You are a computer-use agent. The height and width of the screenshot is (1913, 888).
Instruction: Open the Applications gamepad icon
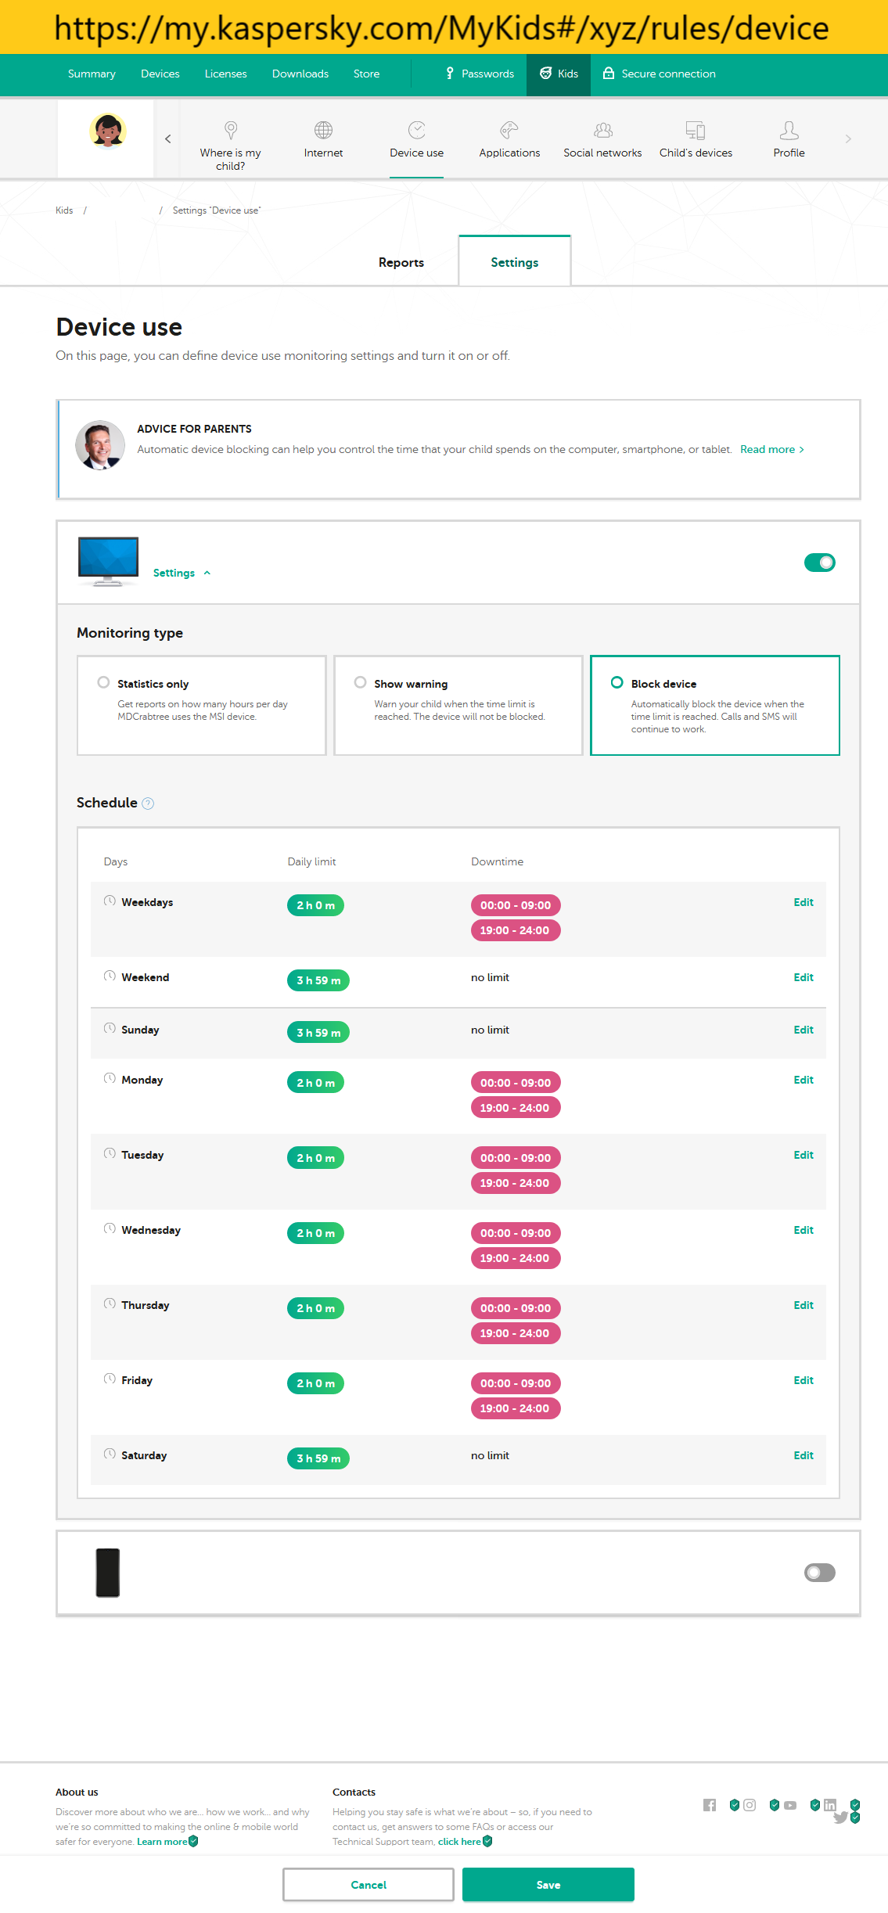pos(509,130)
